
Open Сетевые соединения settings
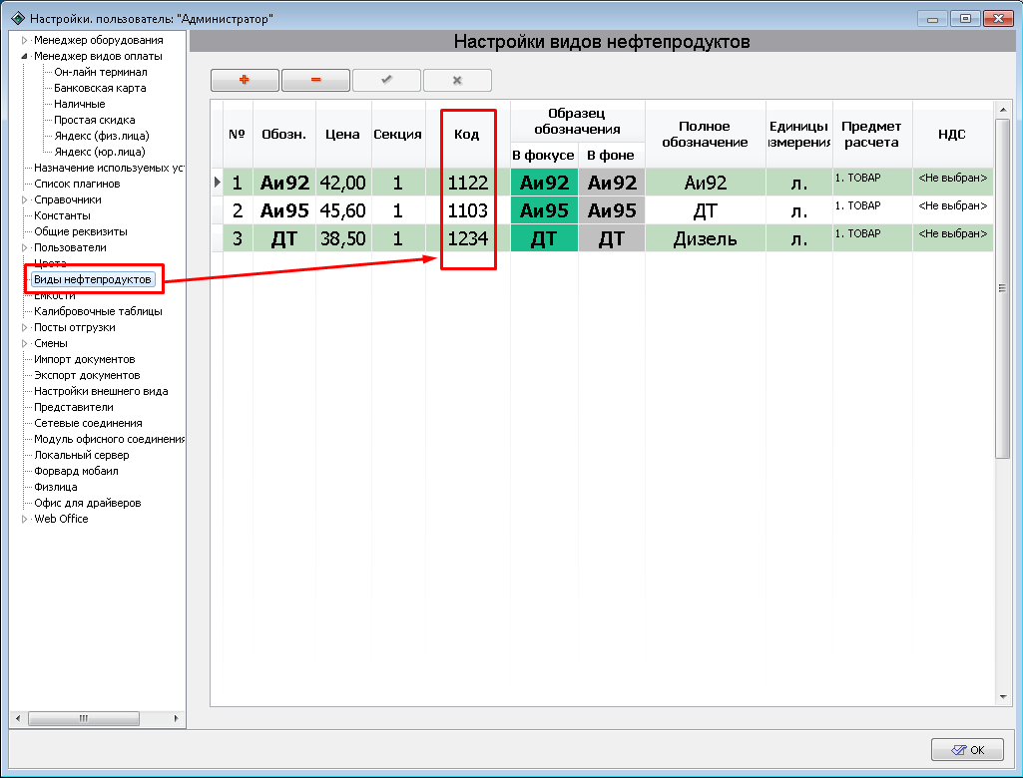[88, 423]
